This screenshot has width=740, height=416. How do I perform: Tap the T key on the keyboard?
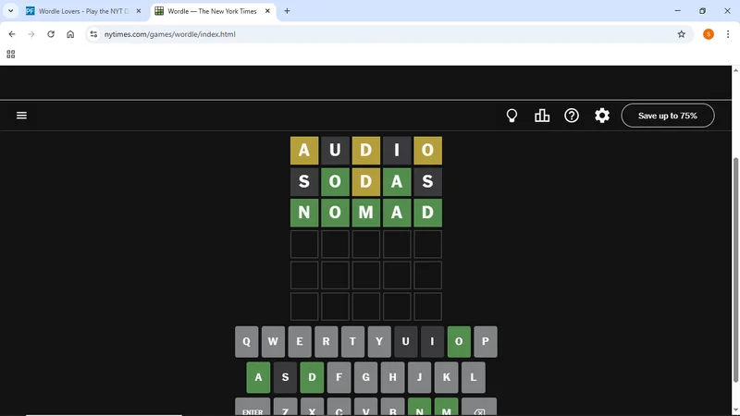(x=352, y=341)
